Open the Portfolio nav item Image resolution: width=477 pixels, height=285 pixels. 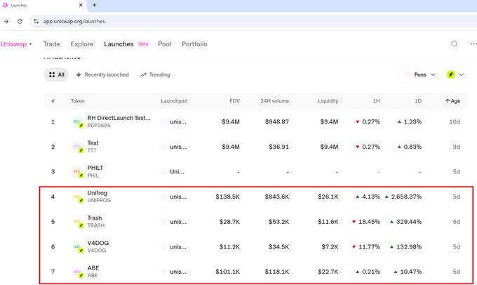194,44
